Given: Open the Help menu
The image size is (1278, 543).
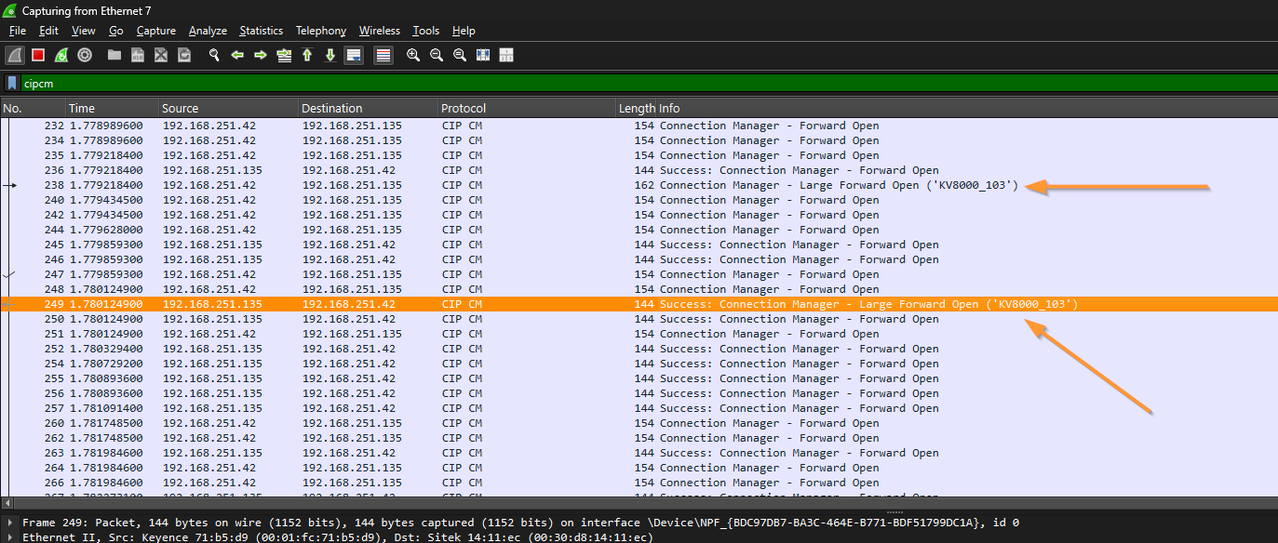Looking at the screenshot, I should [464, 31].
